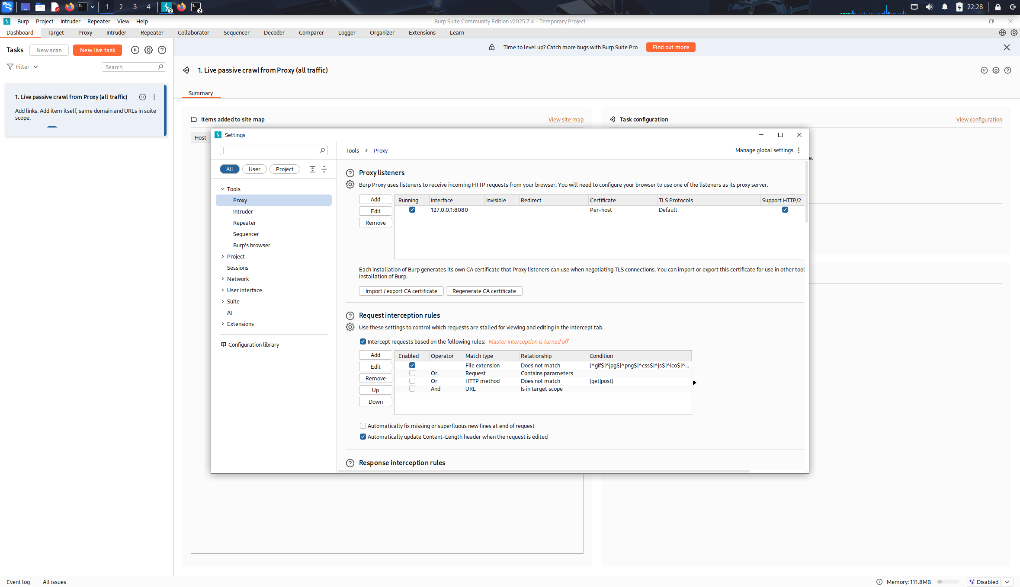Enable automatically fix missing new lines checkbox
Viewport: 1020px width, 587px height.
point(363,426)
